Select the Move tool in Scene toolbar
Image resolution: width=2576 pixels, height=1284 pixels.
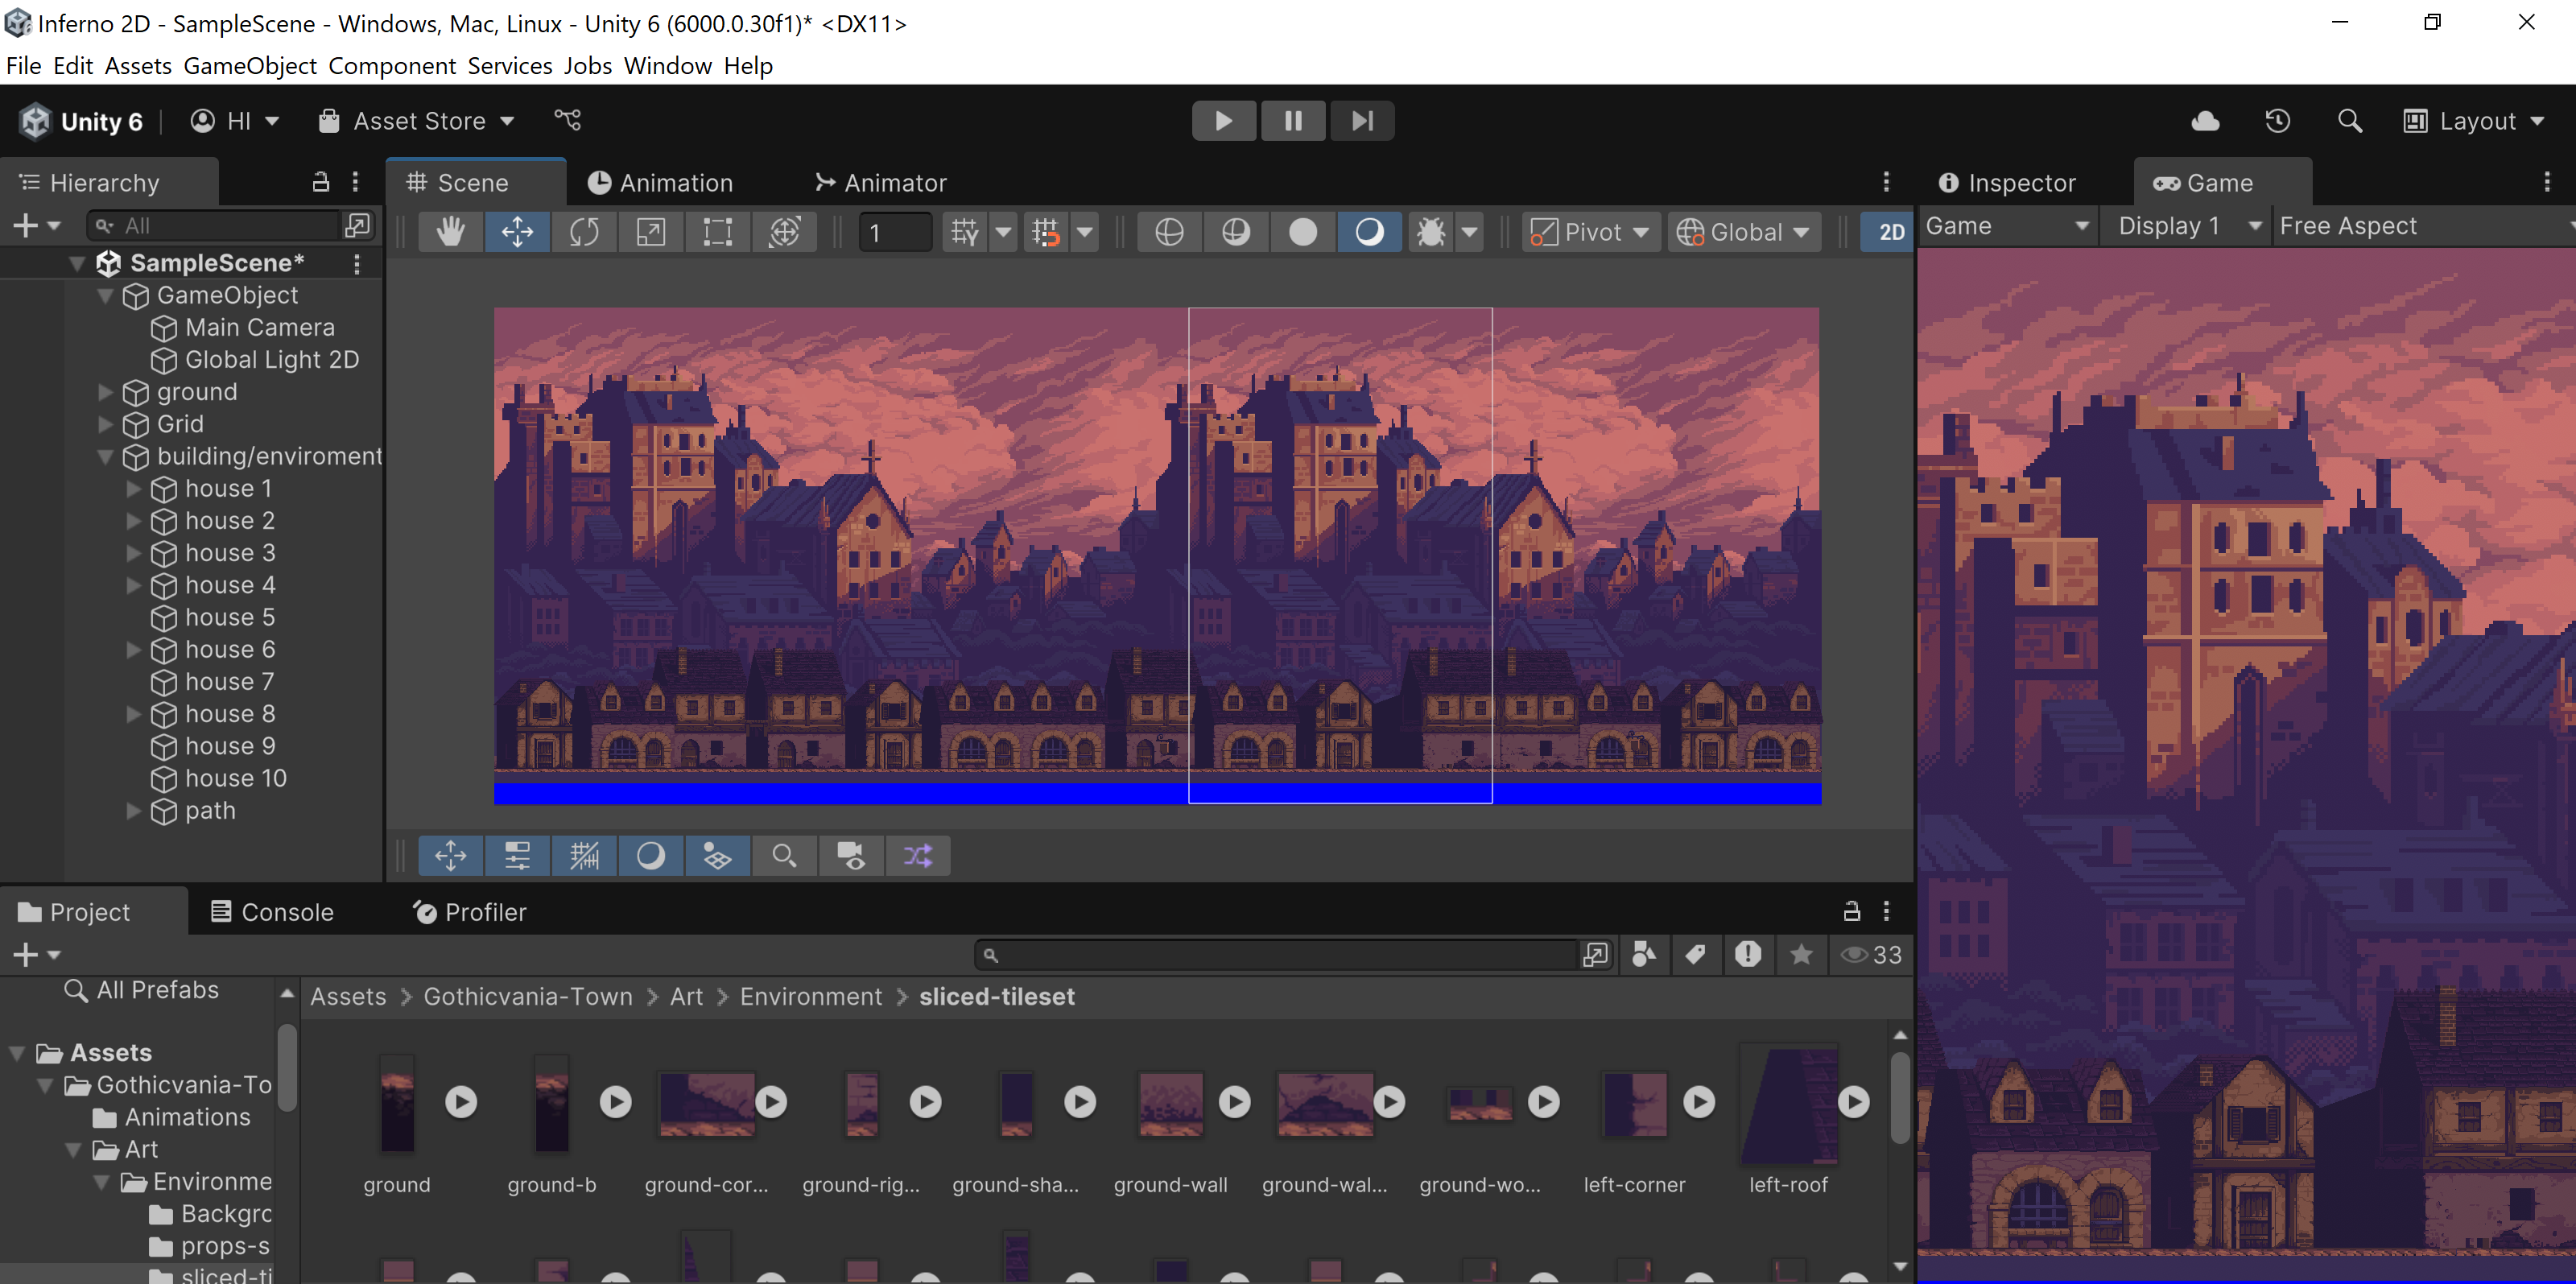coord(517,232)
